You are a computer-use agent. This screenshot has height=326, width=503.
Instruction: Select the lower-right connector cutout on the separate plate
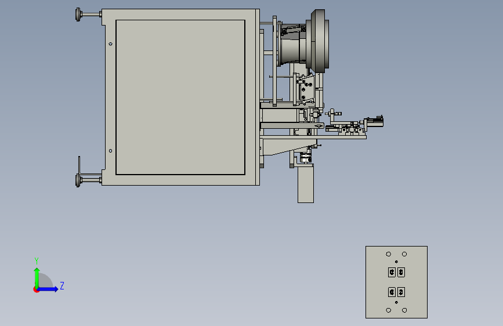[401, 292]
